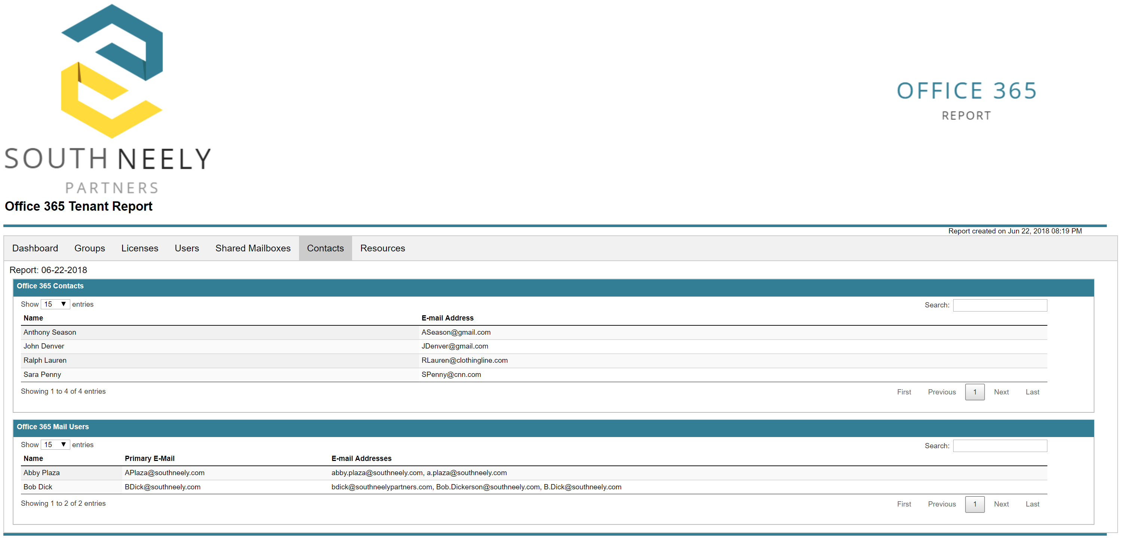Click the 'Showing 1 to 2 of 2 entries' text
This screenshot has width=1121, height=545.
tap(63, 503)
